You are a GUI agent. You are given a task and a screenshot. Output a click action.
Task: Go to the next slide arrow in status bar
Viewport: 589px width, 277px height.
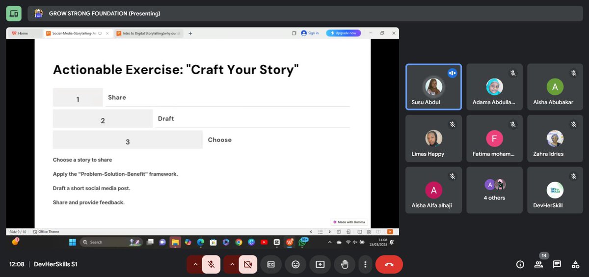pyautogui.click(x=330, y=232)
